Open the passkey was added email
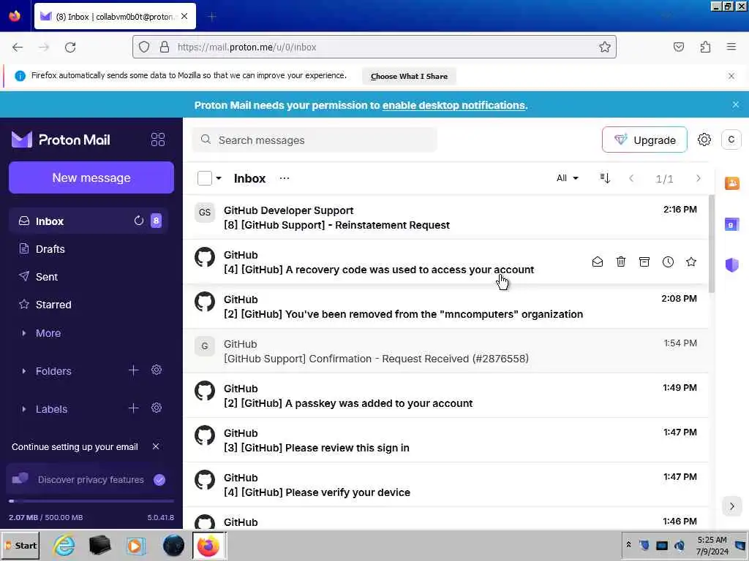The height and width of the screenshot is (561, 749). coord(445,395)
